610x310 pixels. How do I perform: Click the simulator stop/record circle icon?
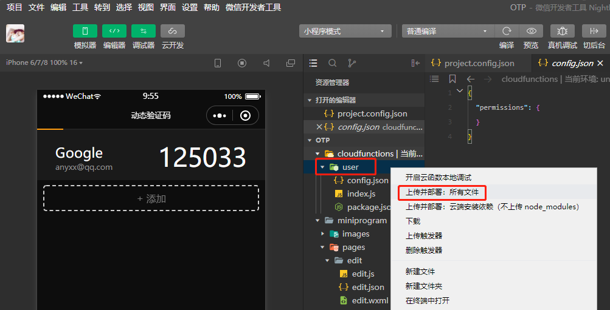click(242, 63)
